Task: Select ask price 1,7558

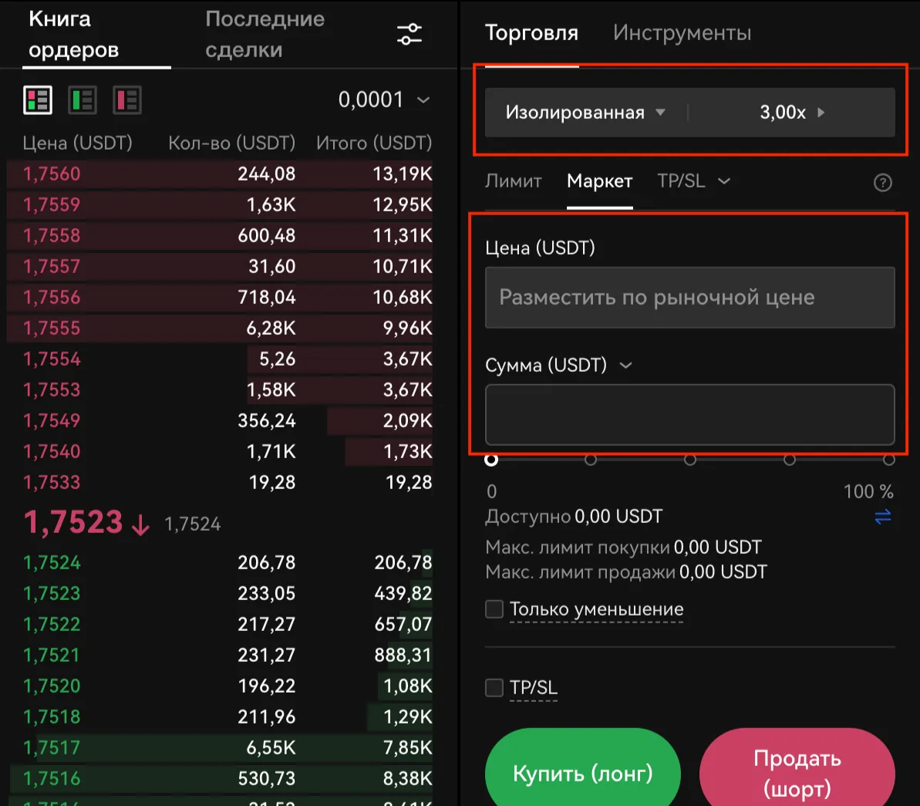Action: tap(52, 235)
